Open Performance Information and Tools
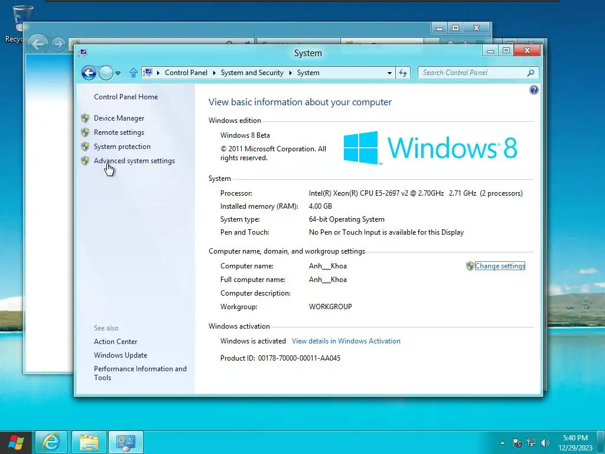Image resolution: width=605 pixels, height=454 pixels. [140, 374]
